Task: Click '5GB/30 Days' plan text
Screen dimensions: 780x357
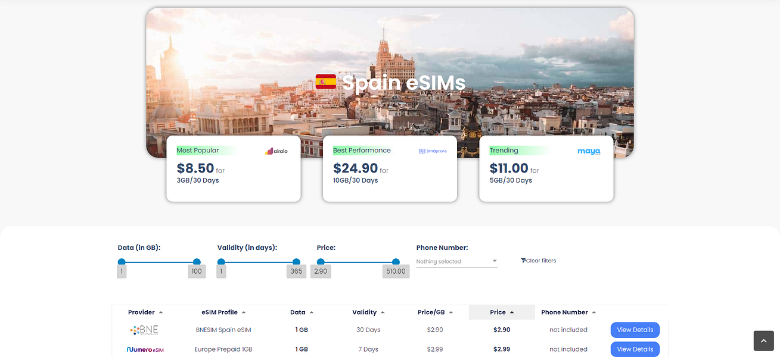Action: [x=511, y=180]
